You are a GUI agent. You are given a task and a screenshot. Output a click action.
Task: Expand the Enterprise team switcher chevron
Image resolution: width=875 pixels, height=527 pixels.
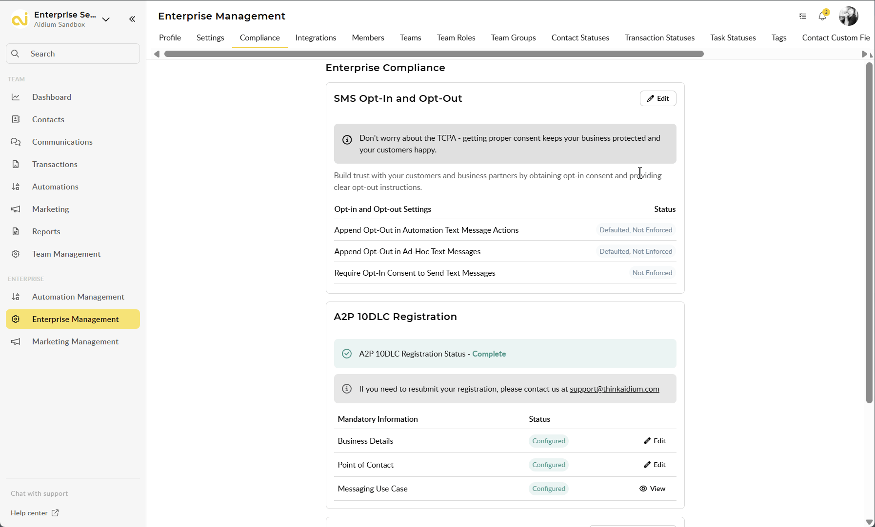click(106, 19)
